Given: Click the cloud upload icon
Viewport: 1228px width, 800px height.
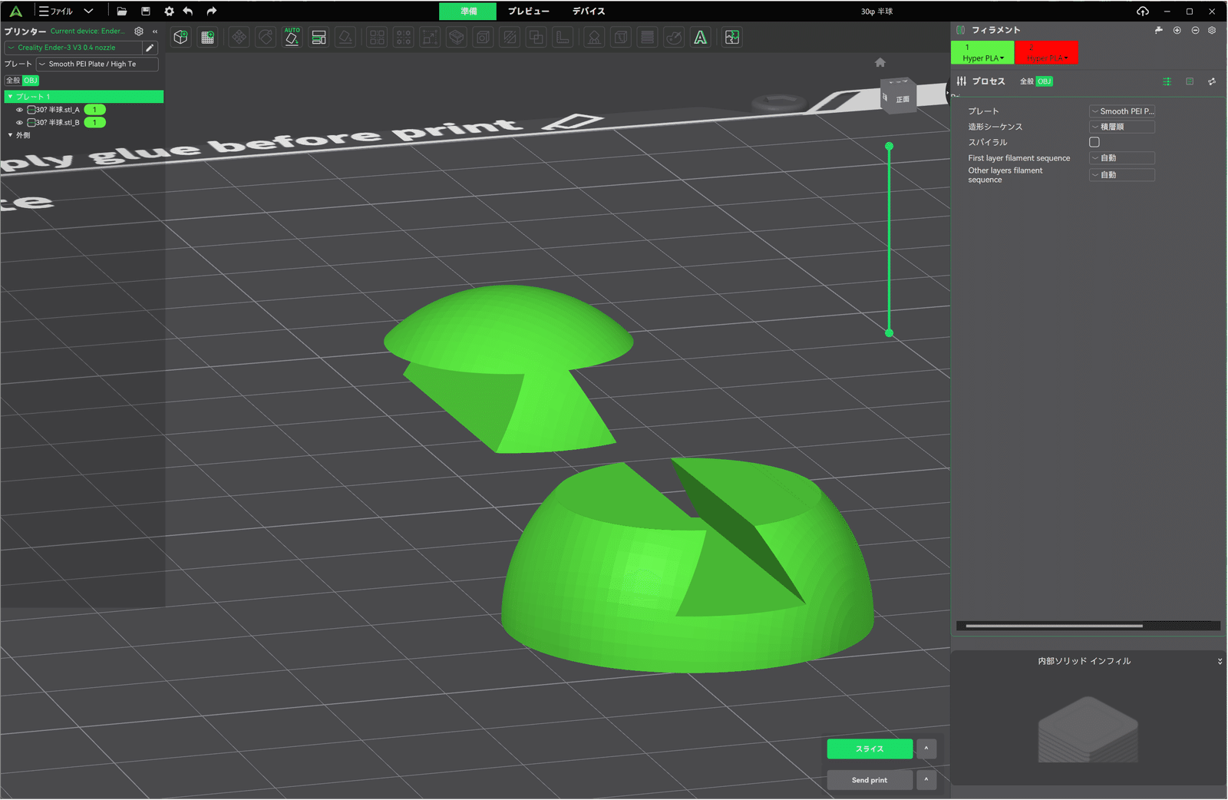Looking at the screenshot, I should coord(1143,11).
